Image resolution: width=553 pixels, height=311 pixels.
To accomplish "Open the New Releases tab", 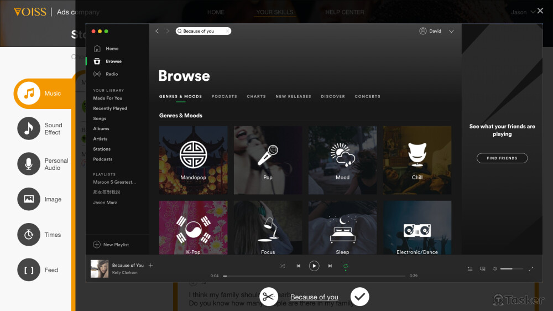I will tap(293, 96).
